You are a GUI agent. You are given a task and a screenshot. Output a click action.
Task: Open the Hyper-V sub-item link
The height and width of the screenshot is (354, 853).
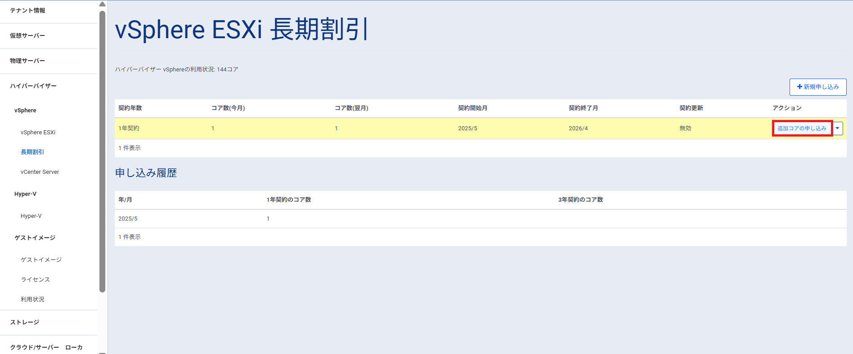[31, 216]
